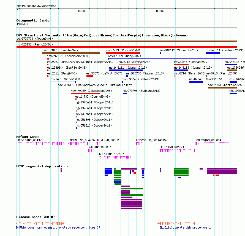Select dgv1327n54 (Cooper2011) label

pyautogui.click(x=94, y=114)
